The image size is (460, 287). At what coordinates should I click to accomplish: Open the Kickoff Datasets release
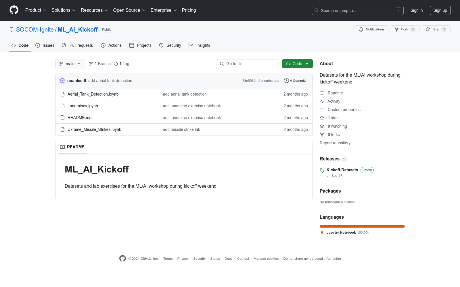pyautogui.click(x=342, y=170)
